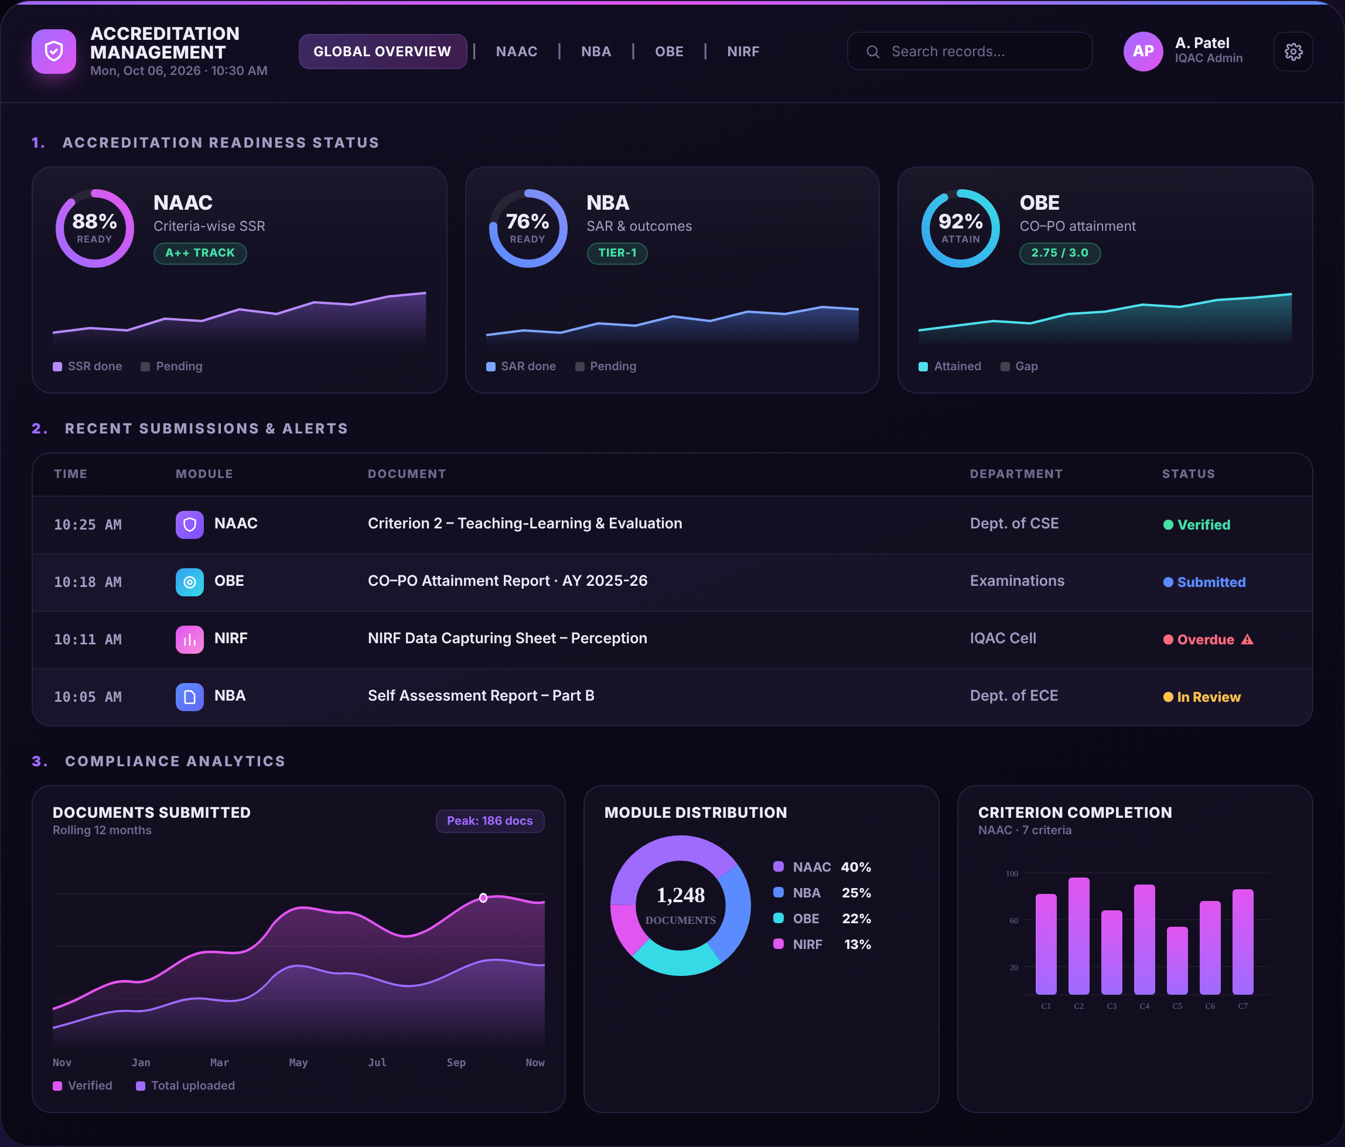The height and width of the screenshot is (1147, 1345).
Task: Click 'Self Assessment Report – Part B'
Action: pyautogui.click(x=481, y=696)
